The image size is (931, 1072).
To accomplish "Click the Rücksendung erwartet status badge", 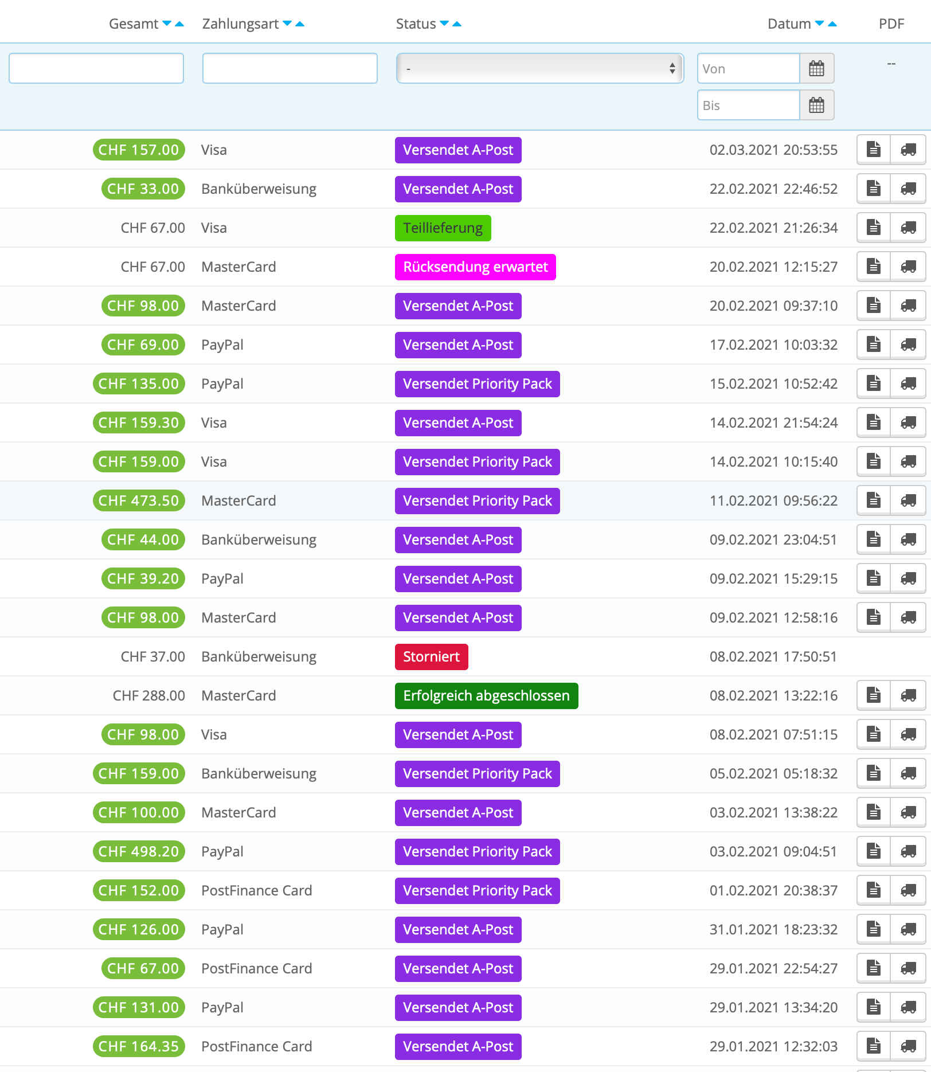I will click(475, 267).
